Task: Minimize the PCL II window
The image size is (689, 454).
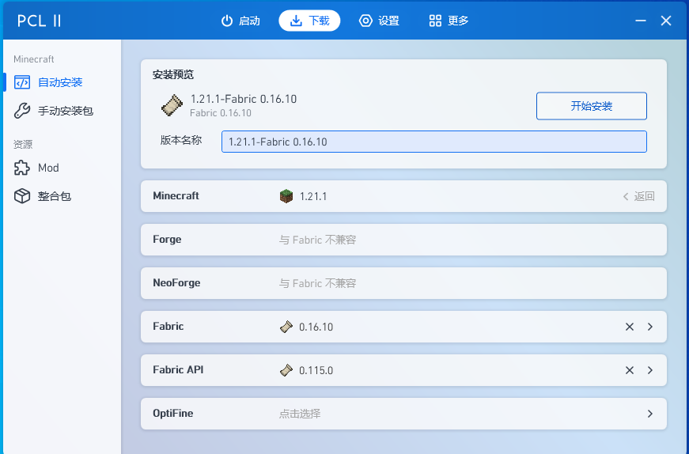Action: click(639, 21)
